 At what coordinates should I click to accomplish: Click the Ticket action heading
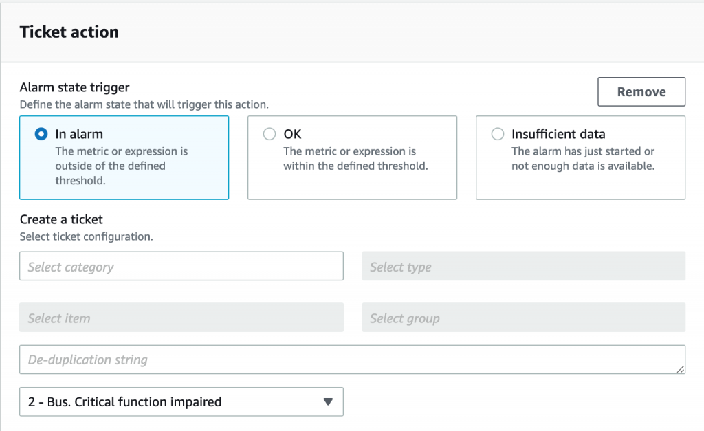(69, 32)
